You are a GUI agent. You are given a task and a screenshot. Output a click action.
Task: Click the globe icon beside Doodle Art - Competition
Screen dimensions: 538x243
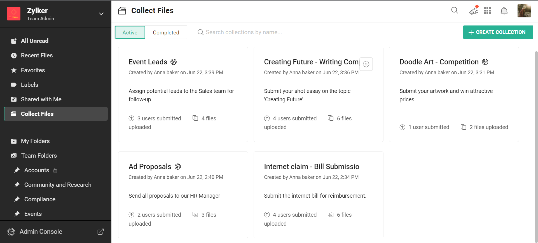point(485,62)
